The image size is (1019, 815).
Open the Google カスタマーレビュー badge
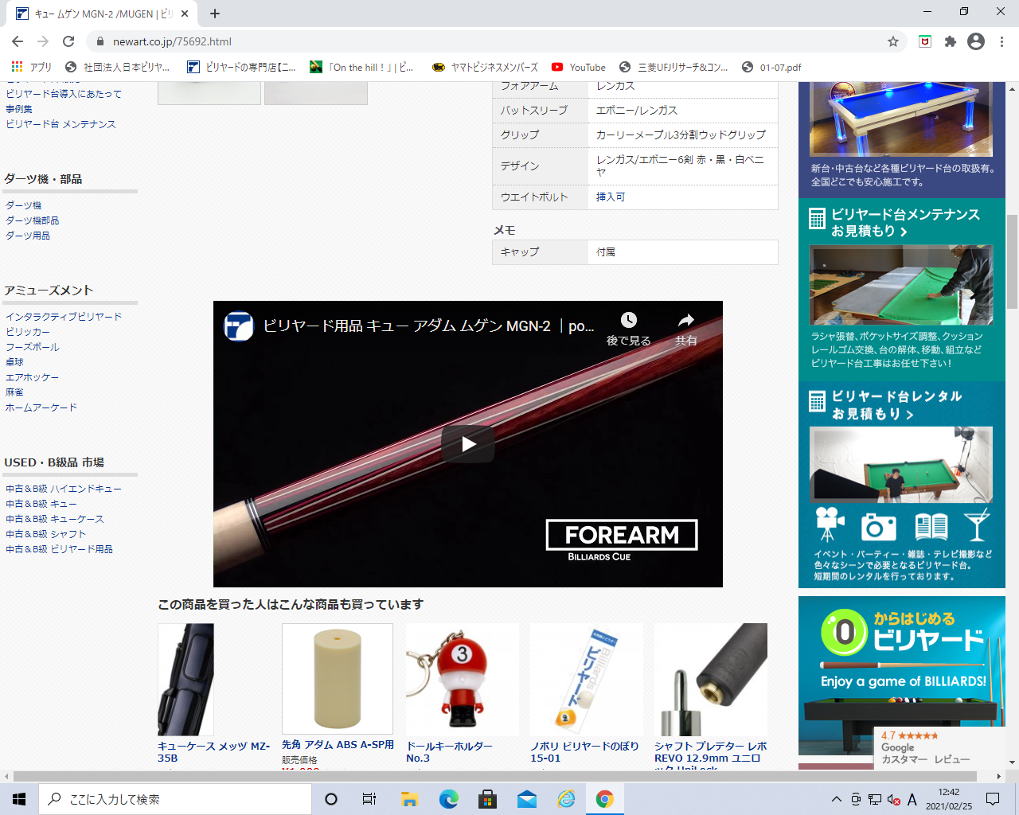pos(939,747)
